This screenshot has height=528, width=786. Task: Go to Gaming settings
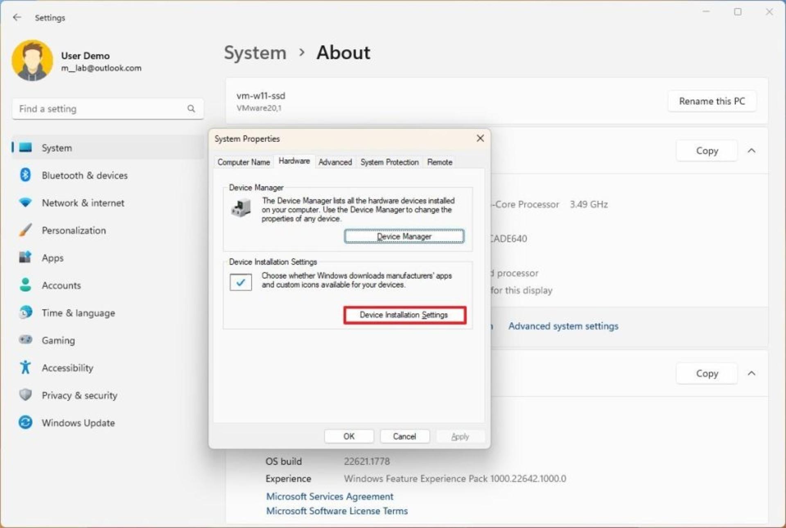click(x=108, y=340)
